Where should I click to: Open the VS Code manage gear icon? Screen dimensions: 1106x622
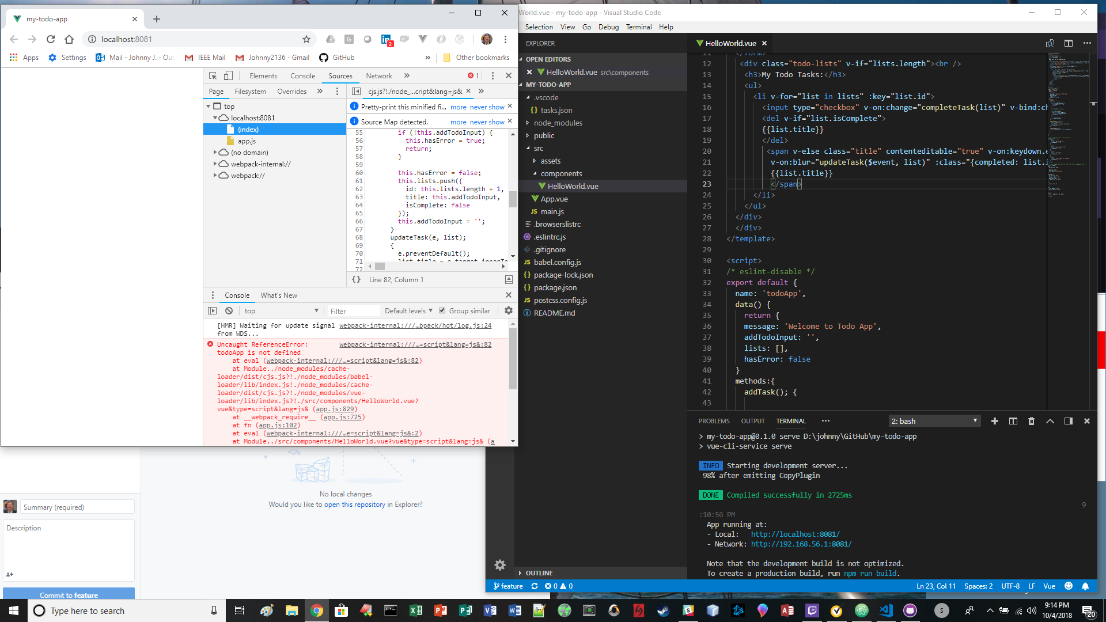(499, 565)
